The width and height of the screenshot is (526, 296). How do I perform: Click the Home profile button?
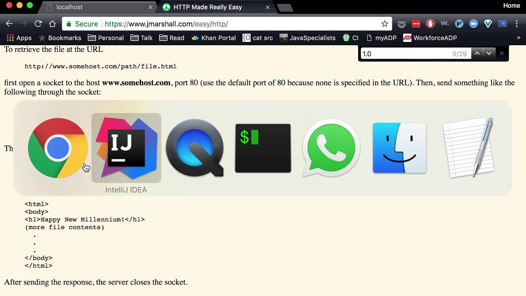(x=512, y=5)
